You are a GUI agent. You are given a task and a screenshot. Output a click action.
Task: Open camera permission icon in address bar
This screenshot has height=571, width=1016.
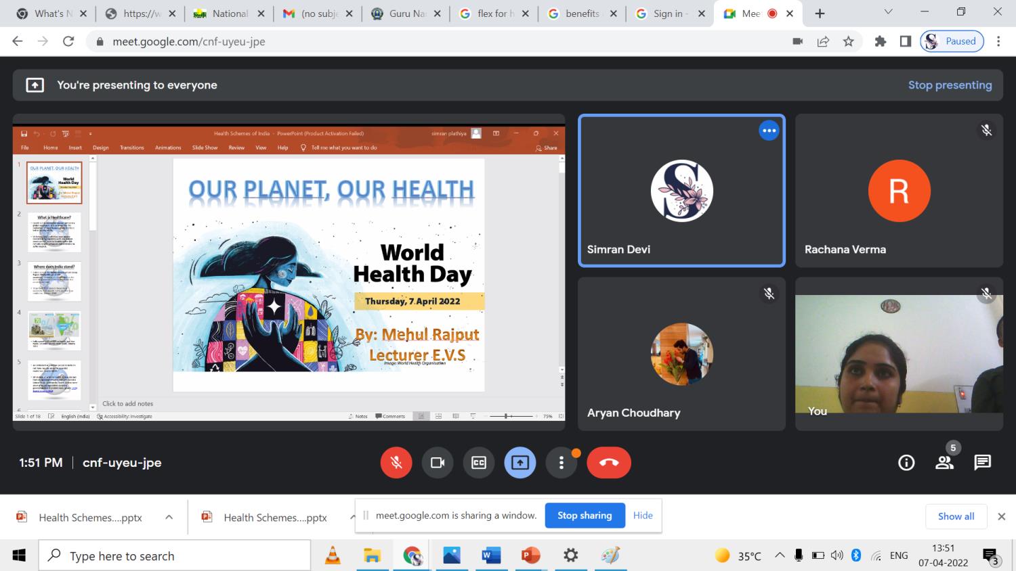coord(798,41)
